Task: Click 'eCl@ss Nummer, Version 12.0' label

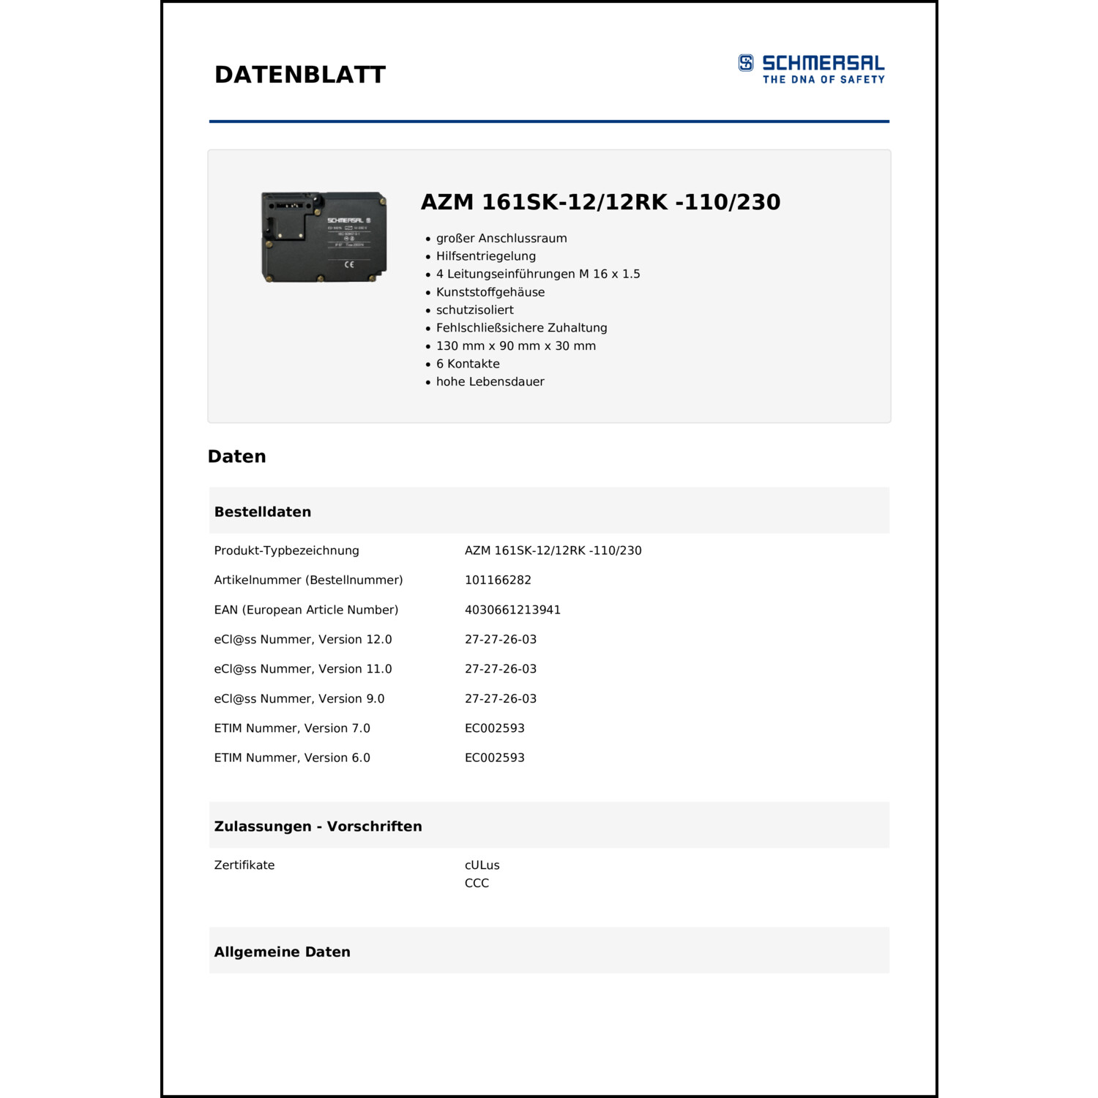Action: [303, 639]
